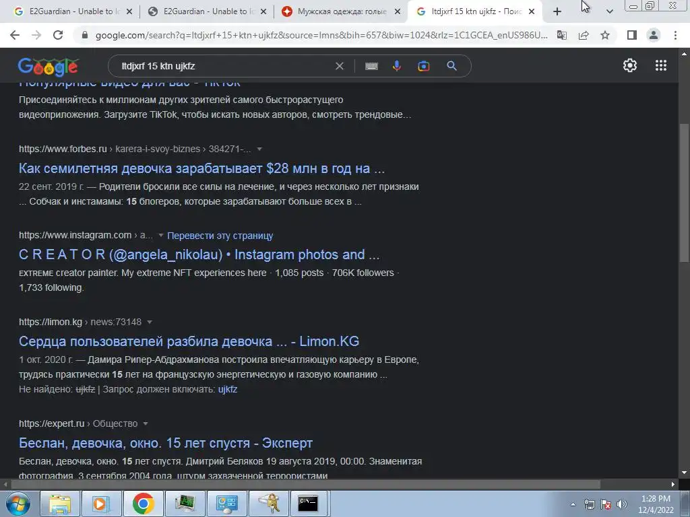Expand the instagram.com result options arrow
The height and width of the screenshot is (517, 690).
[x=160, y=235]
